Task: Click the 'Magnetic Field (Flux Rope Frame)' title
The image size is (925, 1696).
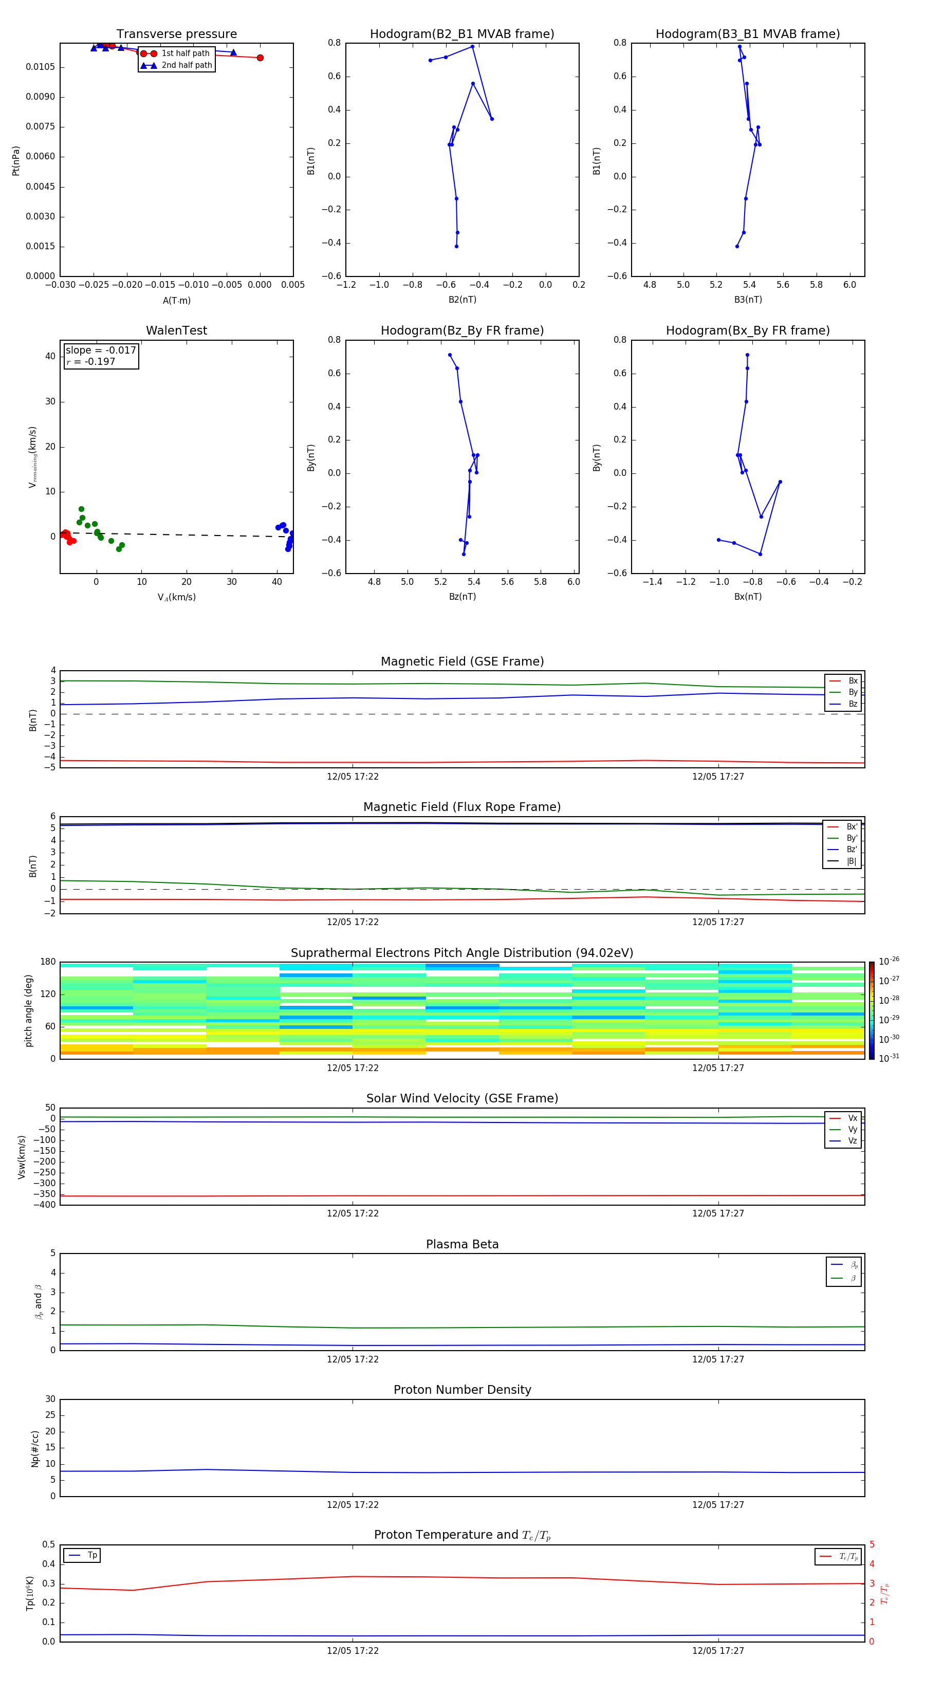Action: (x=462, y=807)
